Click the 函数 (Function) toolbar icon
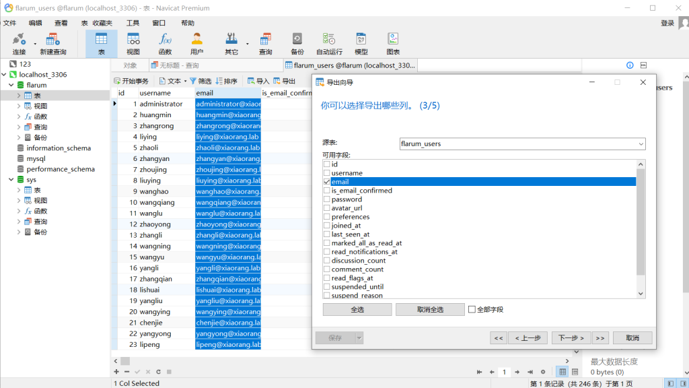 click(x=165, y=43)
